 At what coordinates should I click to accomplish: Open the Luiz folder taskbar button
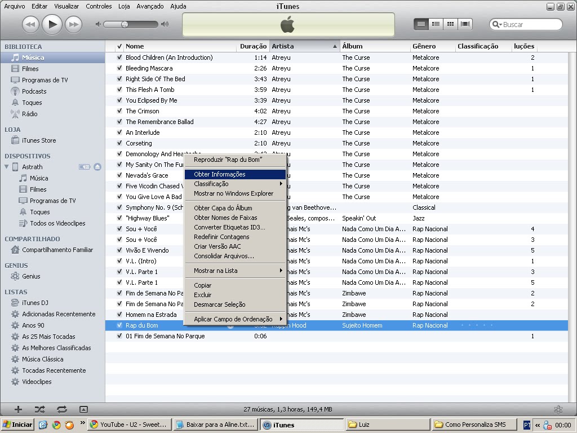click(388, 425)
